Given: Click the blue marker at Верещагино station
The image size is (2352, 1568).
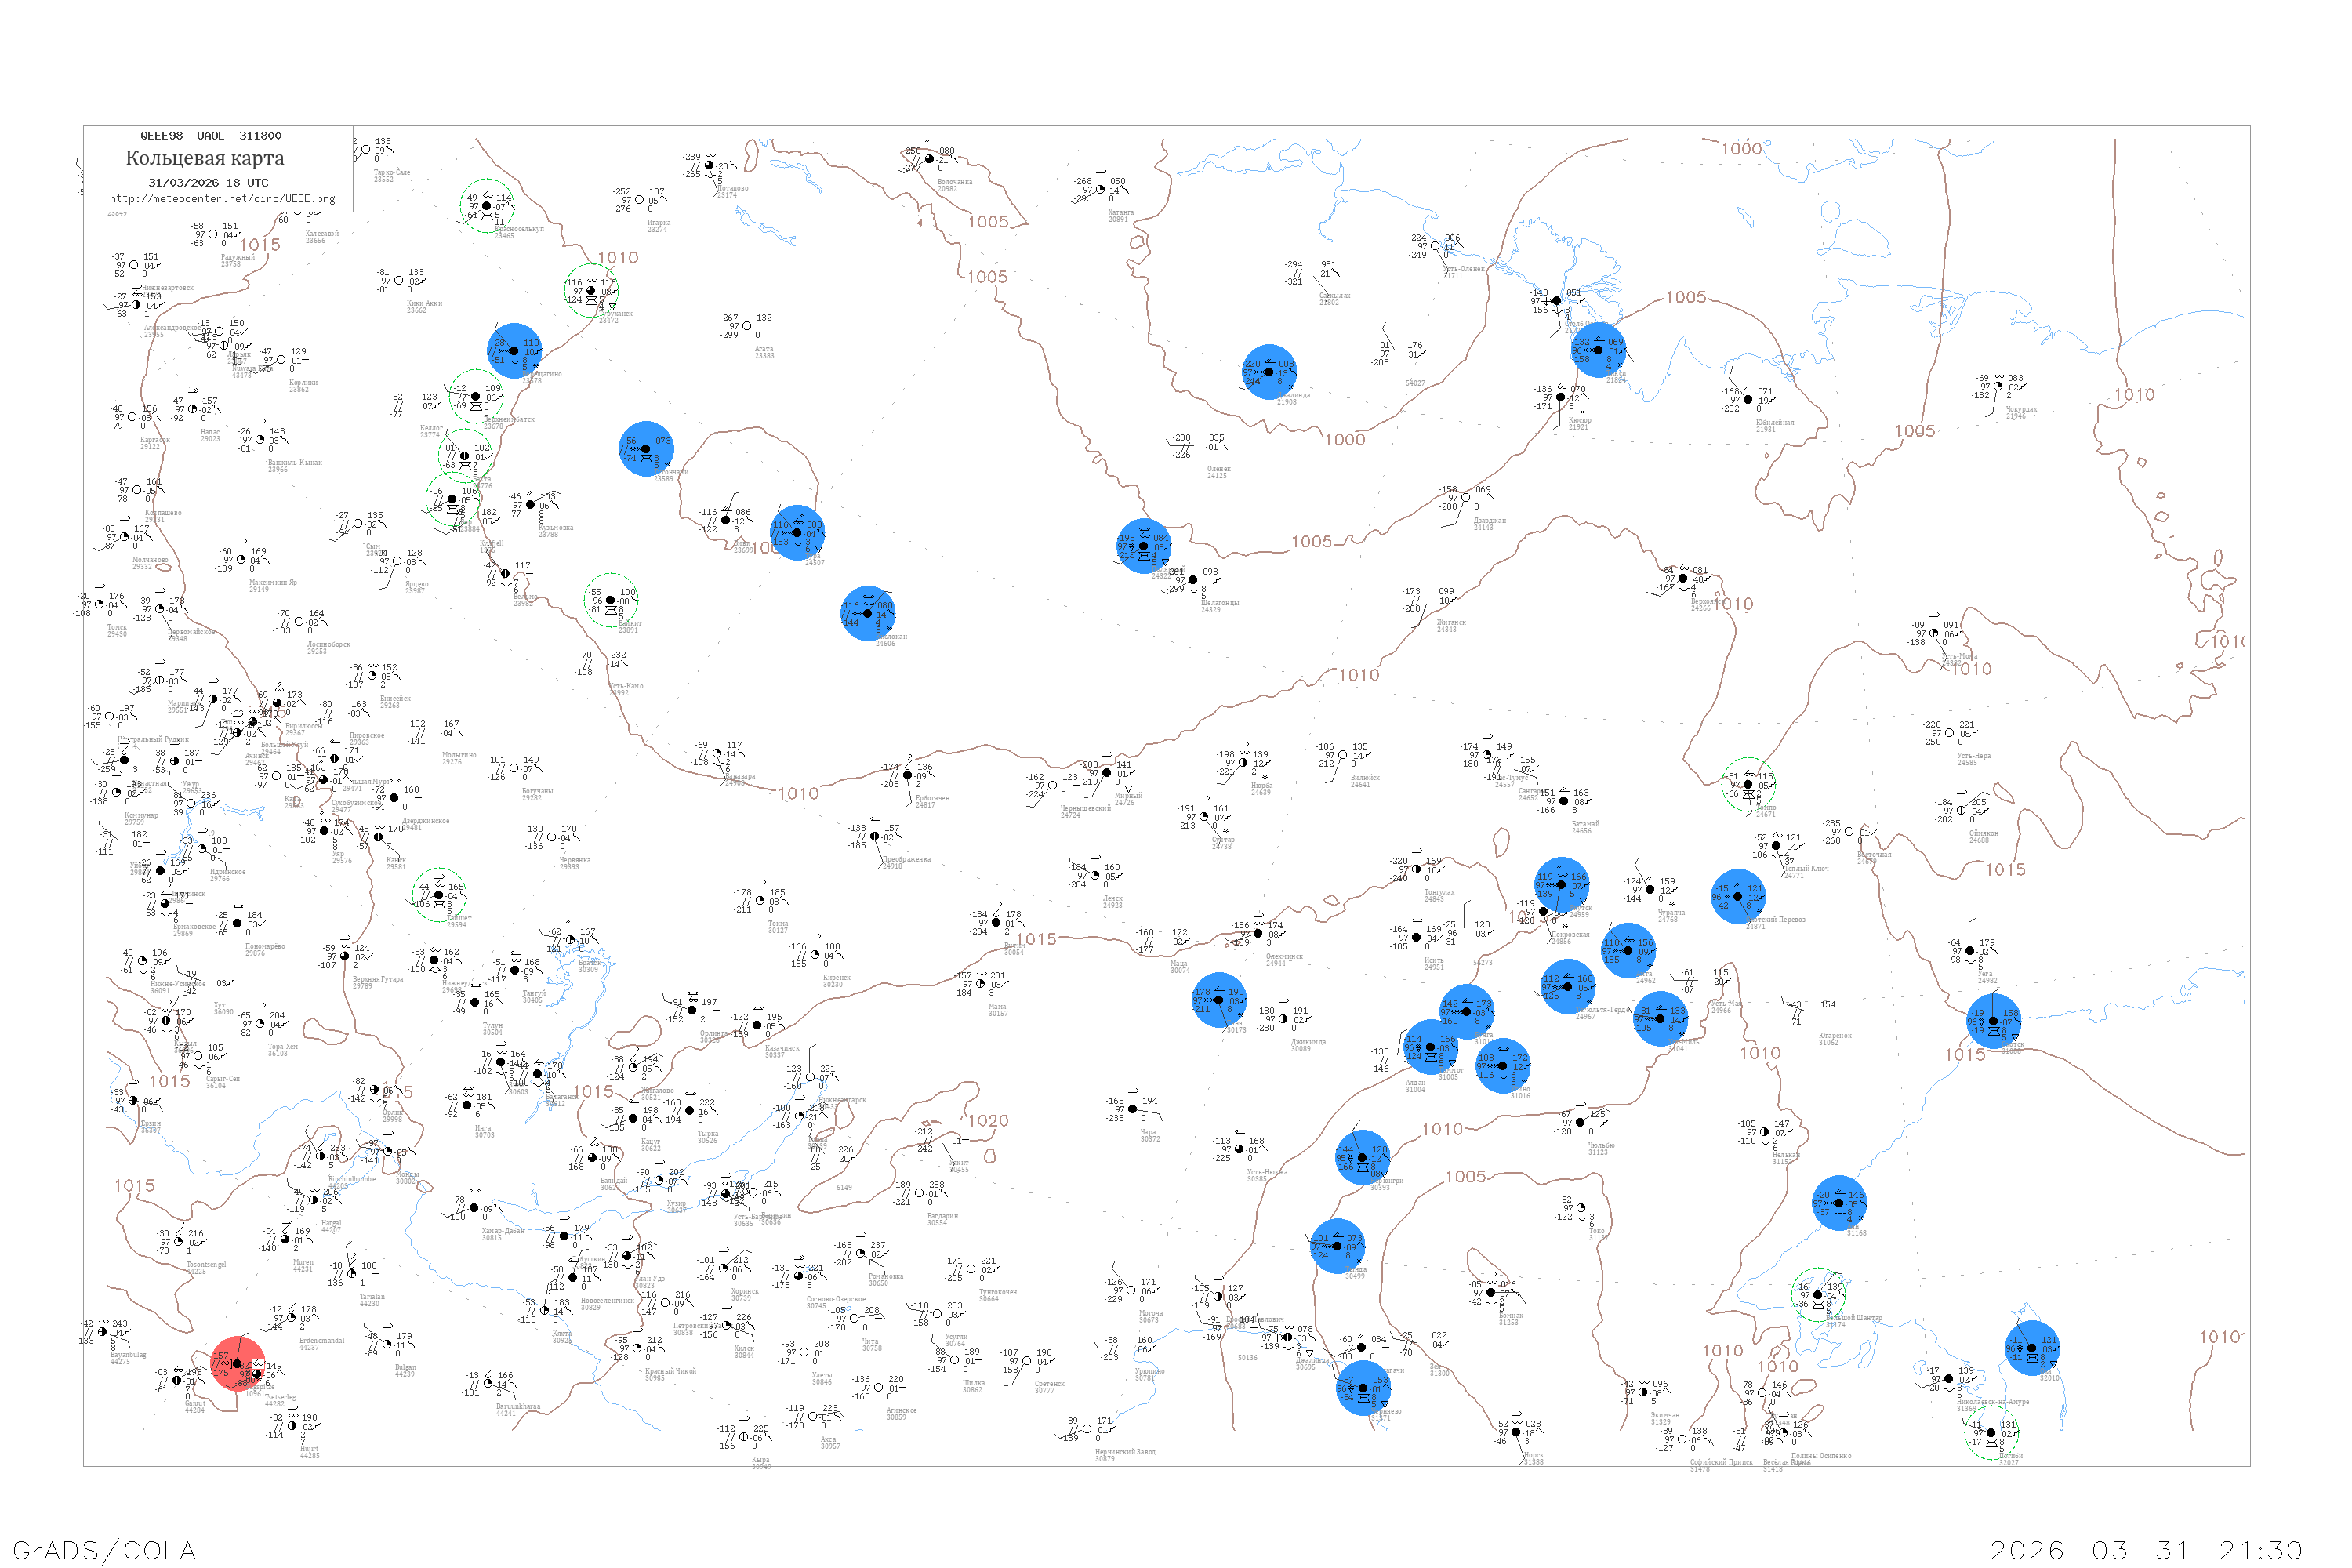Looking at the screenshot, I should pos(515,351).
